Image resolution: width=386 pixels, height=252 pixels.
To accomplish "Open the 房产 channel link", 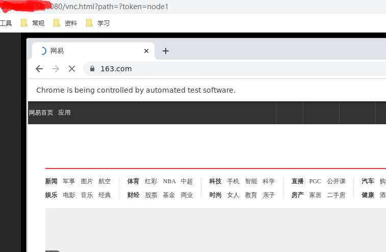I will (x=297, y=195).
